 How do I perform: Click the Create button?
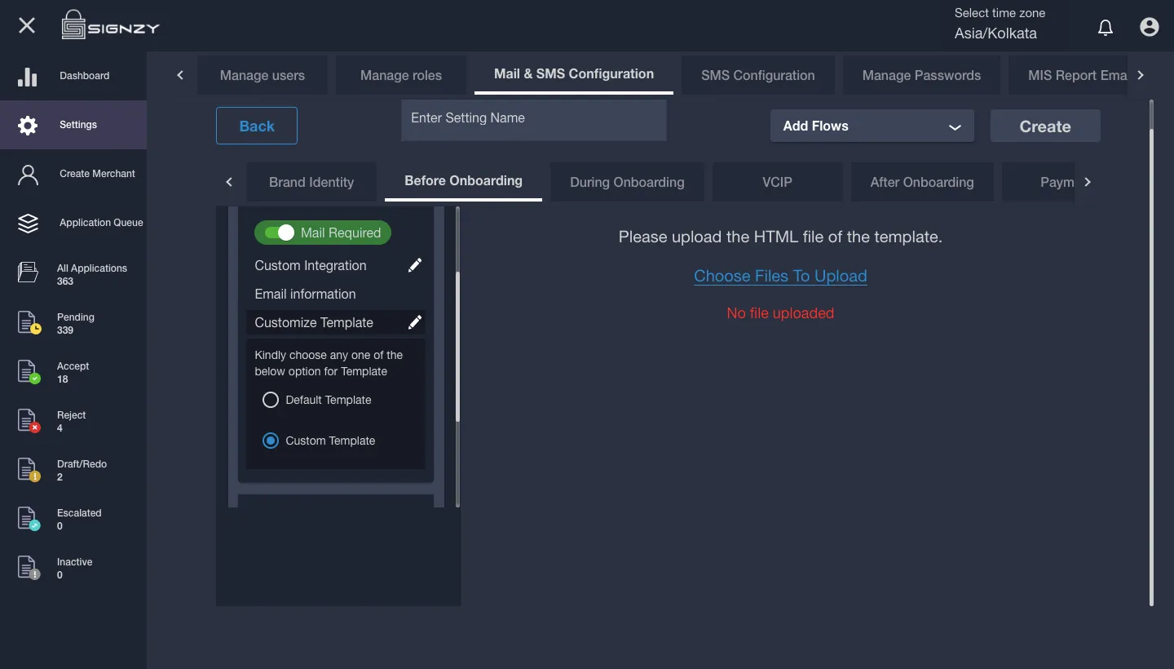(x=1045, y=126)
